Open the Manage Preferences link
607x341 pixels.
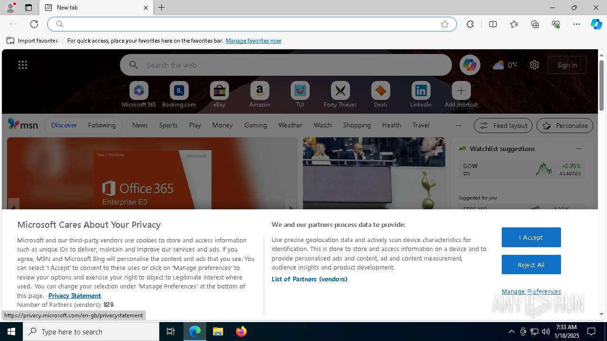(531, 291)
